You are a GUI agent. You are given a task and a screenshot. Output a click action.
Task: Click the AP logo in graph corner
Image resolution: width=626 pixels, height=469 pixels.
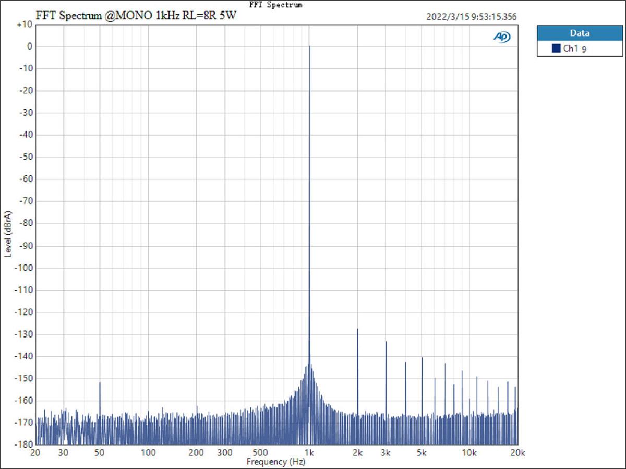click(x=502, y=37)
